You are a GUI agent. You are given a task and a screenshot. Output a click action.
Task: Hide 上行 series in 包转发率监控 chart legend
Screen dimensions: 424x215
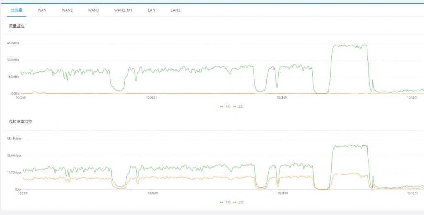coord(239,202)
